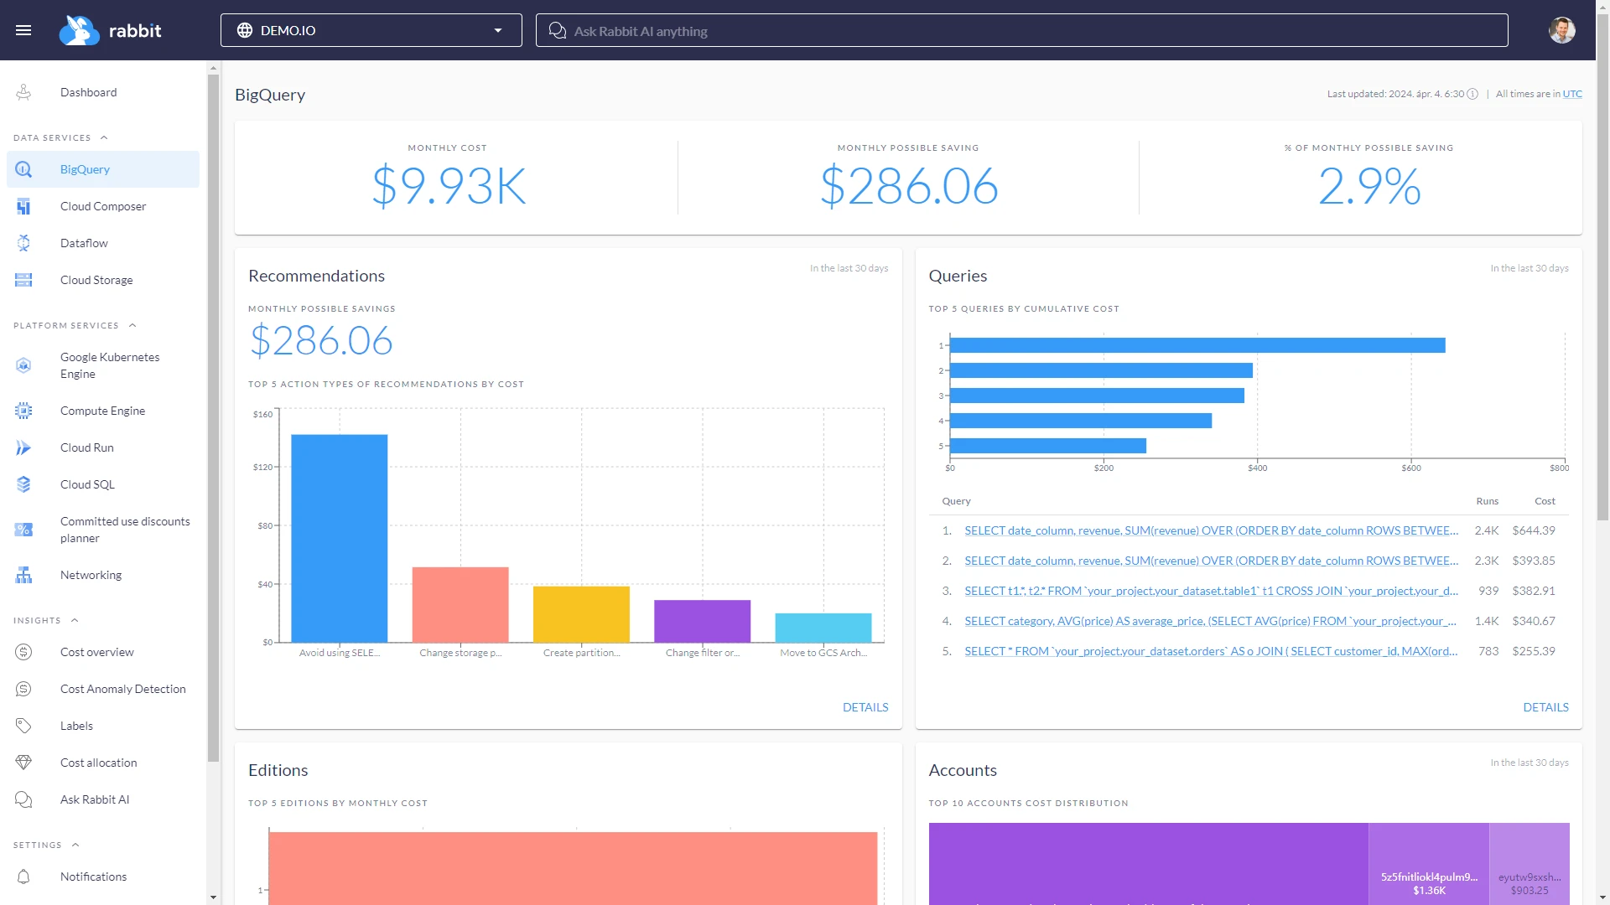Collapse the DATA SERVICES section
This screenshot has width=1610, height=905.
tap(104, 137)
